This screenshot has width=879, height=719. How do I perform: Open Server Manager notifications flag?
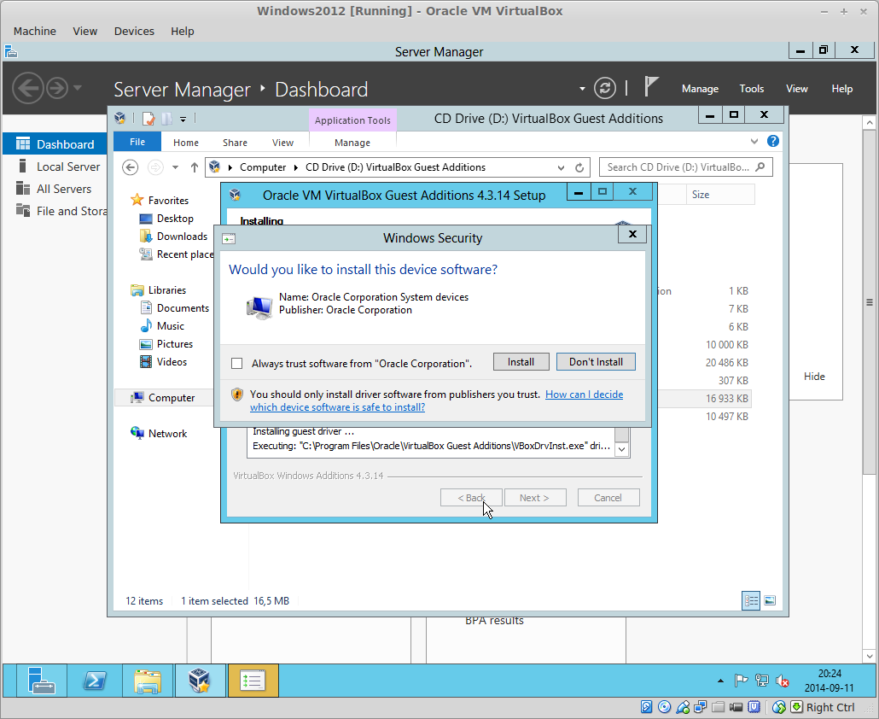[651, 87]
